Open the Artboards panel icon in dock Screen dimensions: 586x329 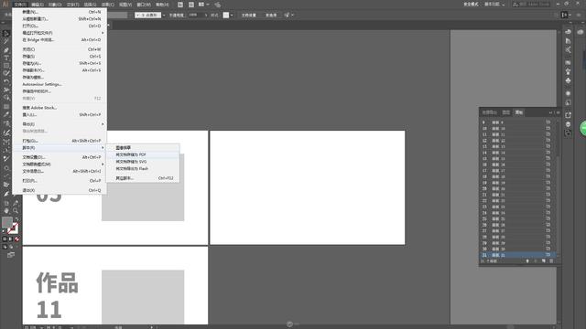pos(568,133)
